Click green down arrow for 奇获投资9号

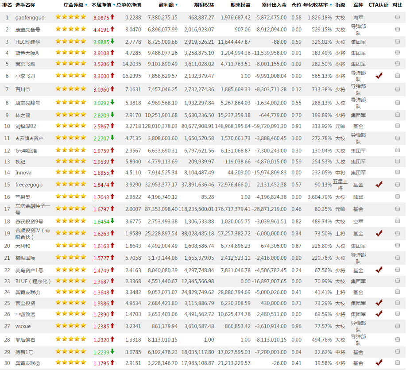click(x=112, y=221)
